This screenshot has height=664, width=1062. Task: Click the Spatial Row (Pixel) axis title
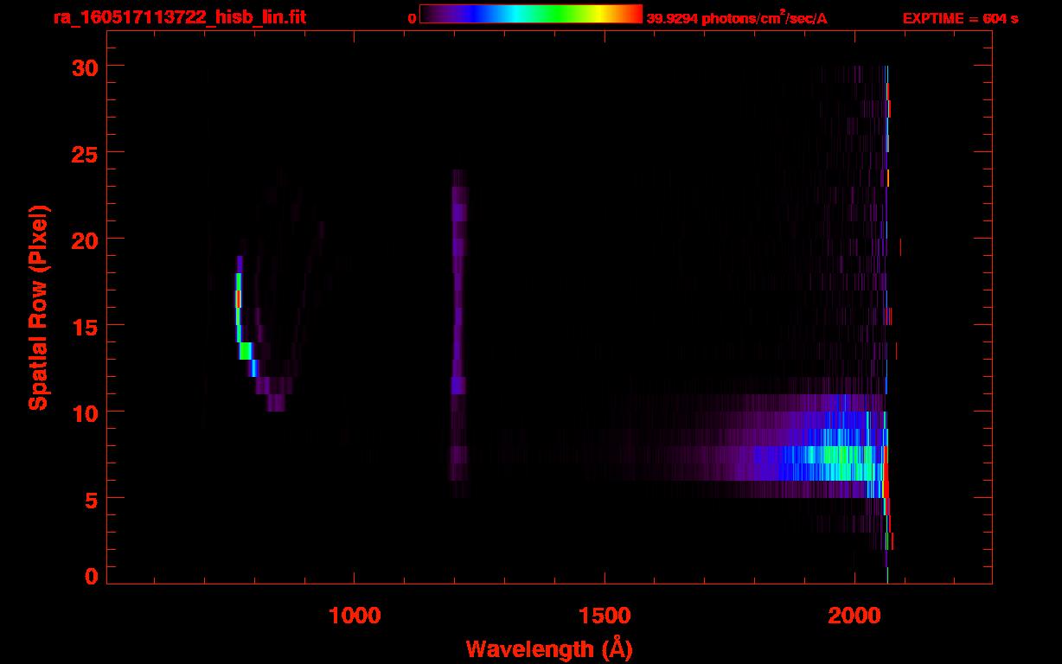pyautogui.click(x=37, y=308)
